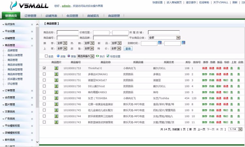Click the V5MALL logo
This screenshot has height=147, width=245.
(29, 6)
